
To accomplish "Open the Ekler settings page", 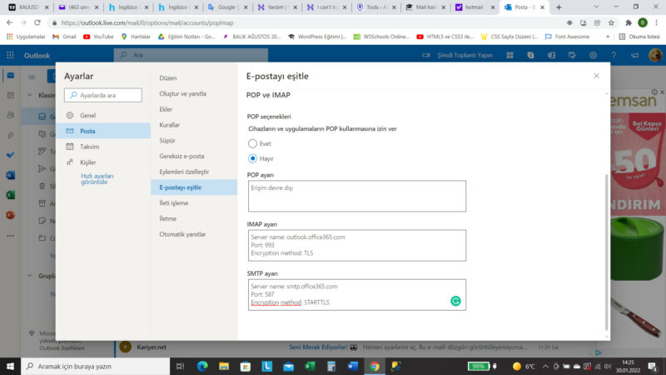I will coord(194,109).
